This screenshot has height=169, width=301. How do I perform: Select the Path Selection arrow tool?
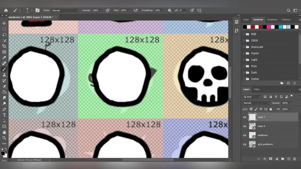tap(4, 121)
